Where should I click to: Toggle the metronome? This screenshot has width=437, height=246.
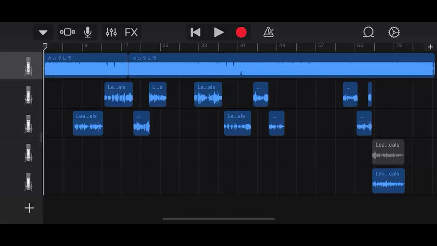[269, 32]
